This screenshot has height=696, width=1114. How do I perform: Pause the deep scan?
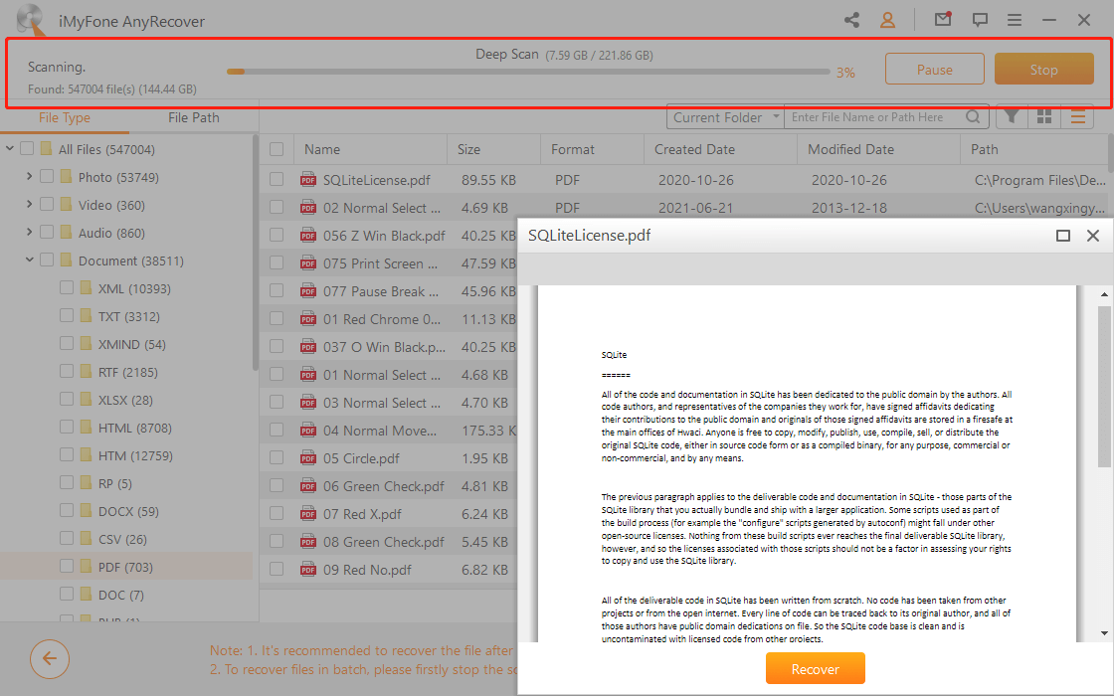coord(934,69)
